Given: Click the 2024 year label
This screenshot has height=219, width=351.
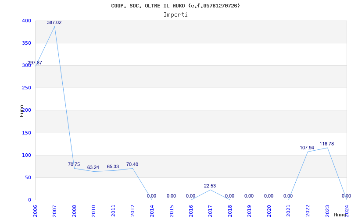Looking at the screenshot, I should 347,211.
